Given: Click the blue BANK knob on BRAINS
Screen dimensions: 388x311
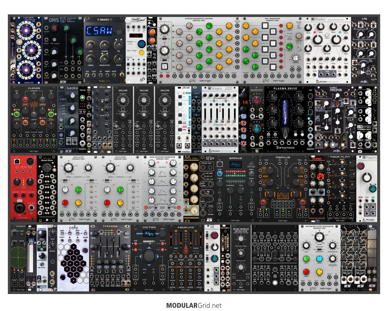Looking at the screenshot, I should point(220,173).
